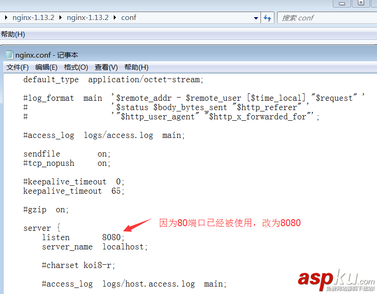Click the refresh icon beside address bar

point(267,18)
